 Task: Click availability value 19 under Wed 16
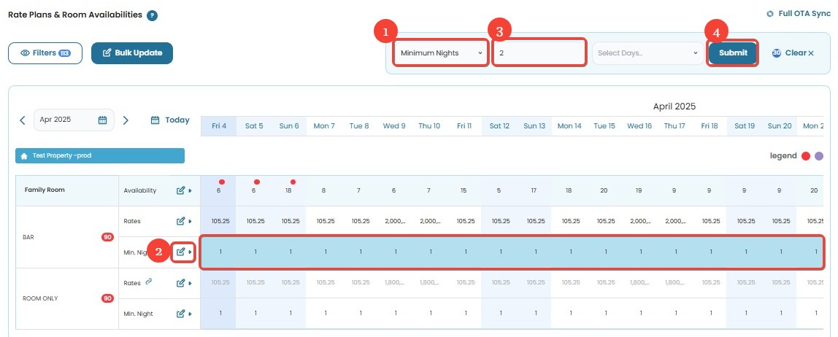tap(639, 190)
